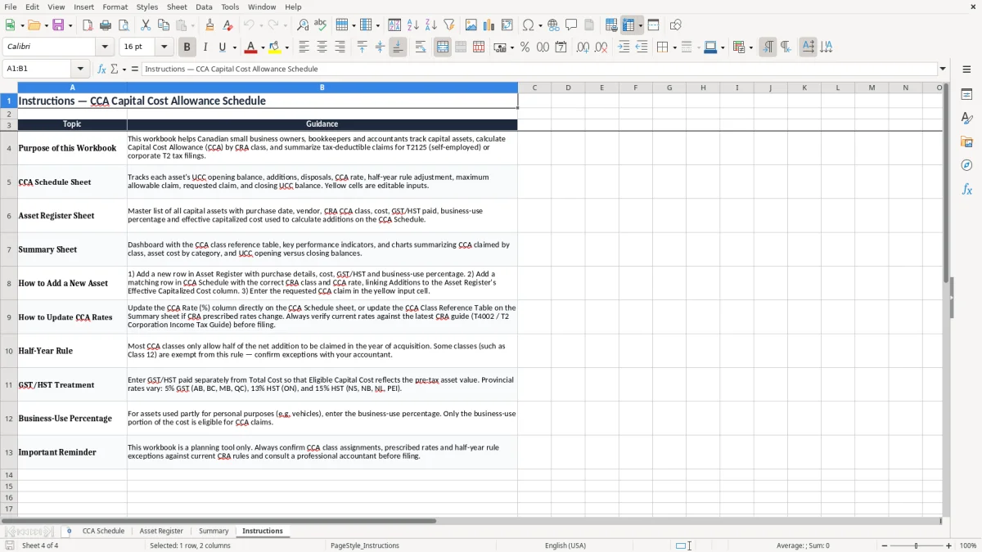The width and height of the screenshot is (982, 552).
Task: Open Print Preview
Action: (x=124, y=25)
